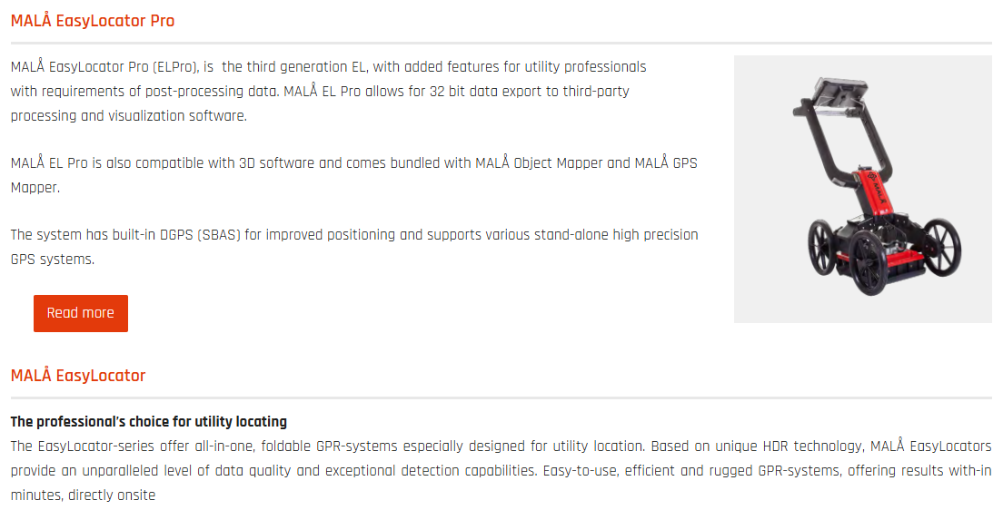The image size is (1003, 520).
Task: Click the bold professional's choice subheading
Action: point(149,422)
